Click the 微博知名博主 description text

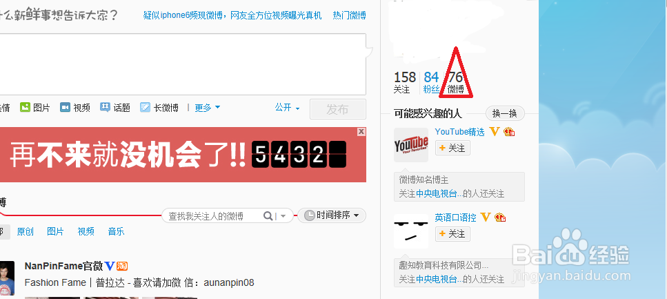tap(424, 180)
